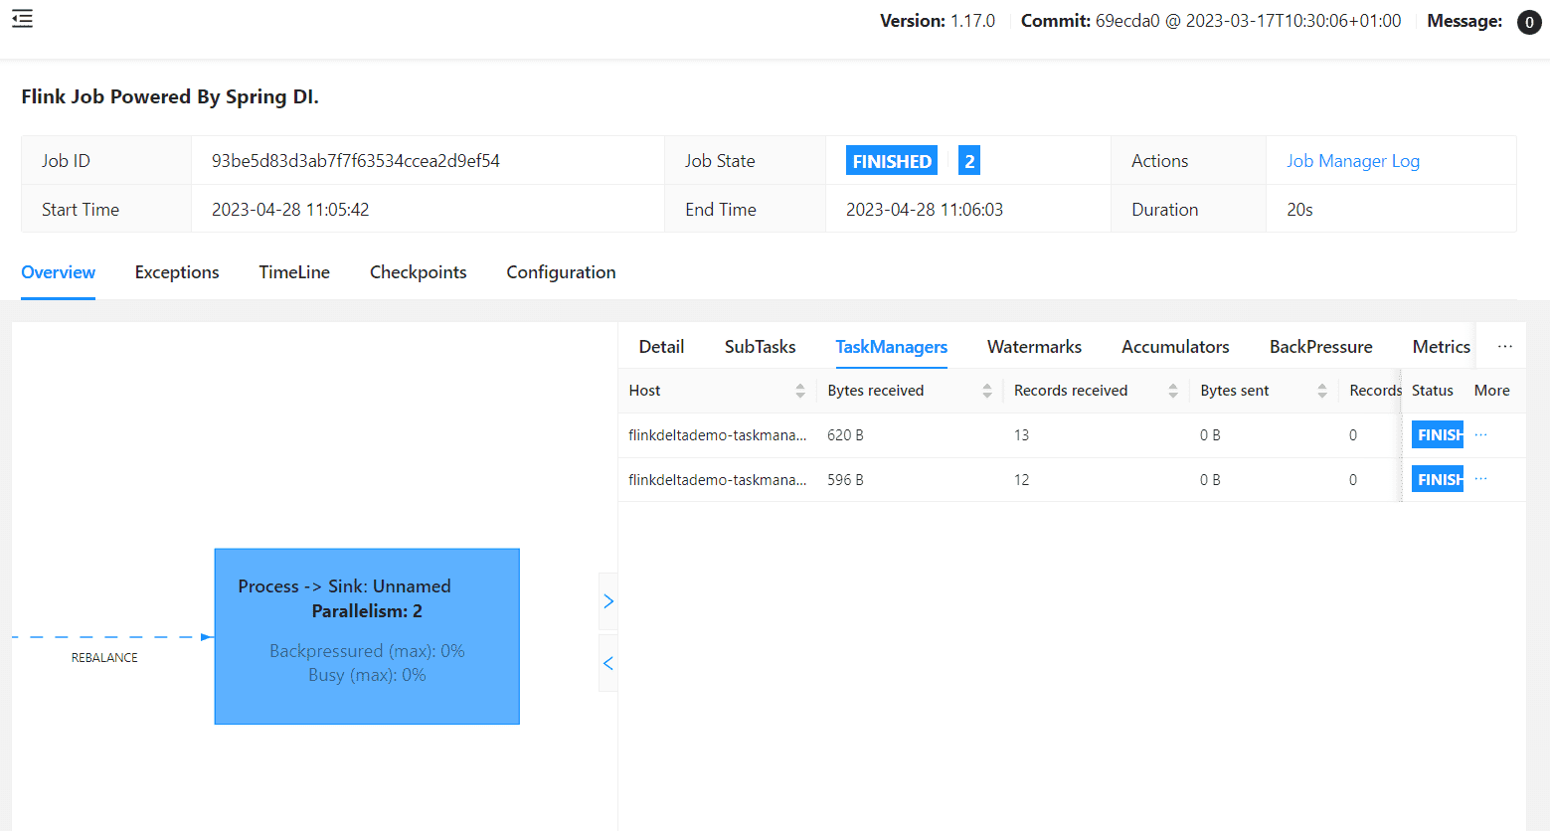Click the End Time value 11:06:03
The height and width of the screenshot is (831, 1550).
(x=925, y=210)
